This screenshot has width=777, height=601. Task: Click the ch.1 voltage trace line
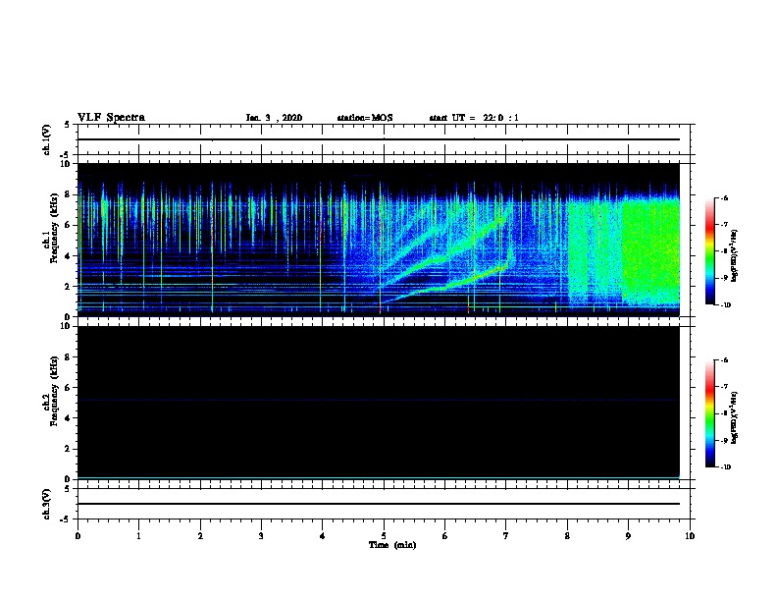379,139
